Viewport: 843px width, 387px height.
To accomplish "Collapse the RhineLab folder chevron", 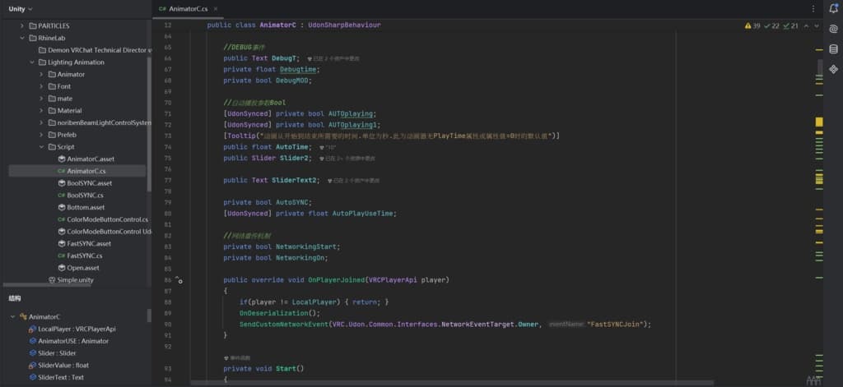I will point(22,38).
